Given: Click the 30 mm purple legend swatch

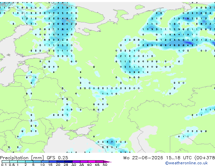Looking at the screenshot, I should pos(76,162).
